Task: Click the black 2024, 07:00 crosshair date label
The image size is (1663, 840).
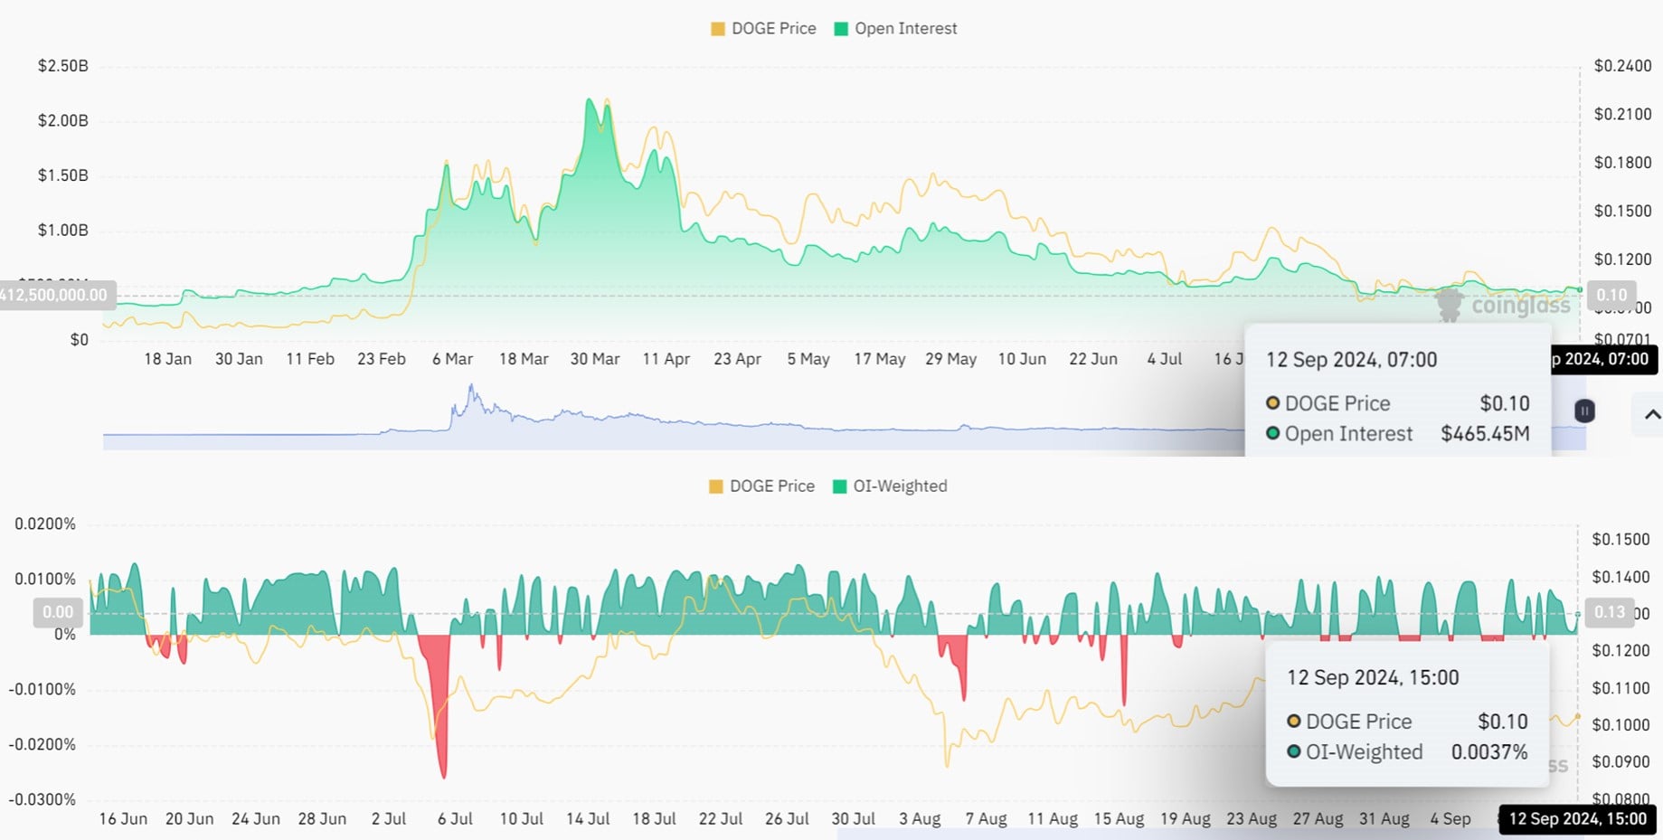Action: 1602,360
